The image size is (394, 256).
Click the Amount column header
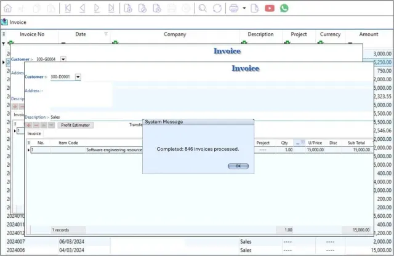point(368,34)
